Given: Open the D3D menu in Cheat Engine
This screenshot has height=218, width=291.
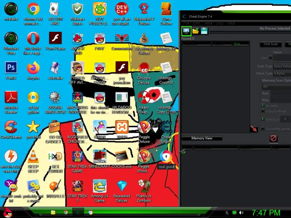Looking at the screenshot, I should point(220,23).
